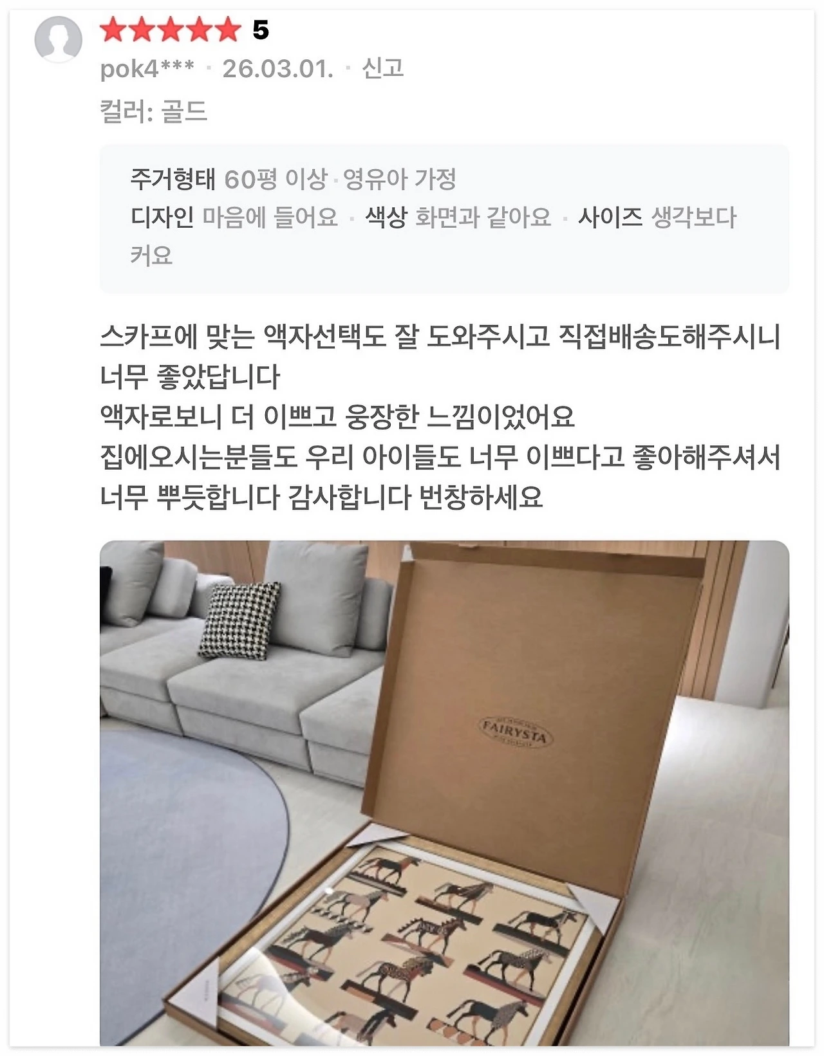Viewport: 824px width, 1056px height.
Task: Click the review date 26.03.01.
Action: point(278,68)
